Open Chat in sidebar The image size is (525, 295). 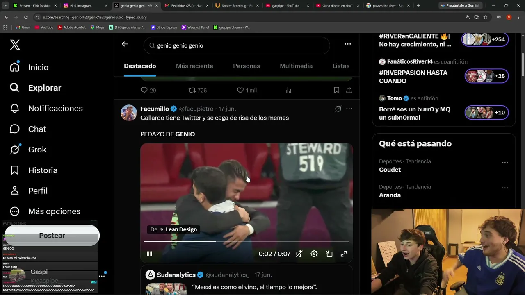[27, 129]
